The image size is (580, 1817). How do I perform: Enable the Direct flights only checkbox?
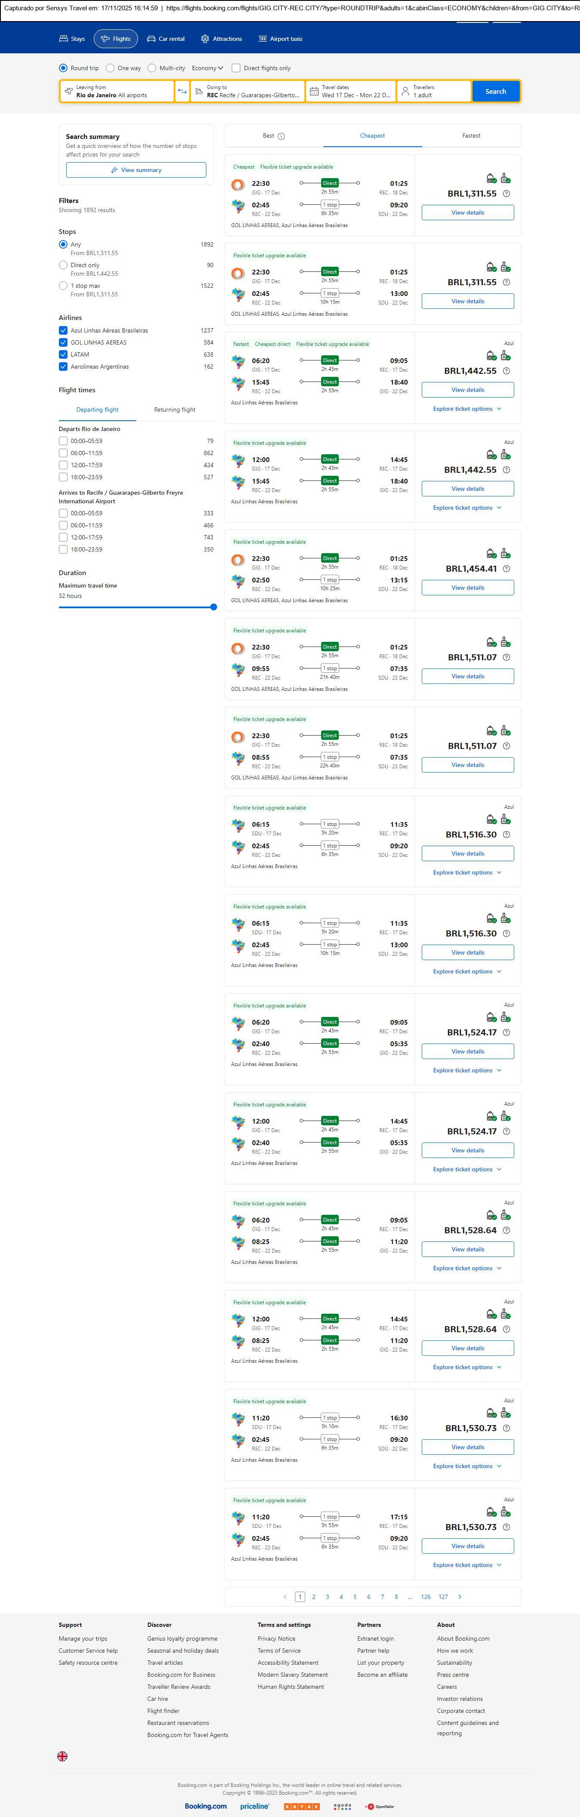point(236,68)
